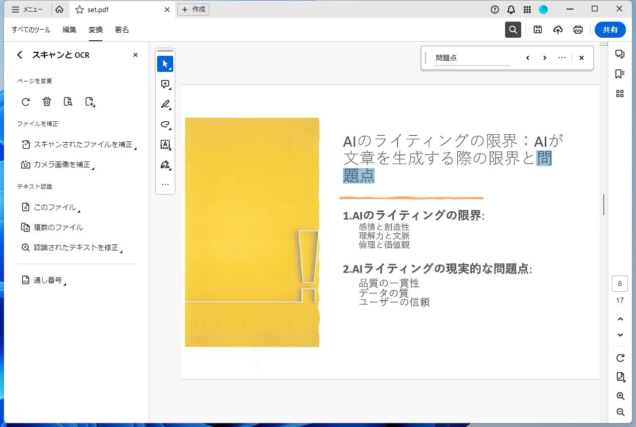Delete the current page with the trash icon
636x427 pixels.
46,102
